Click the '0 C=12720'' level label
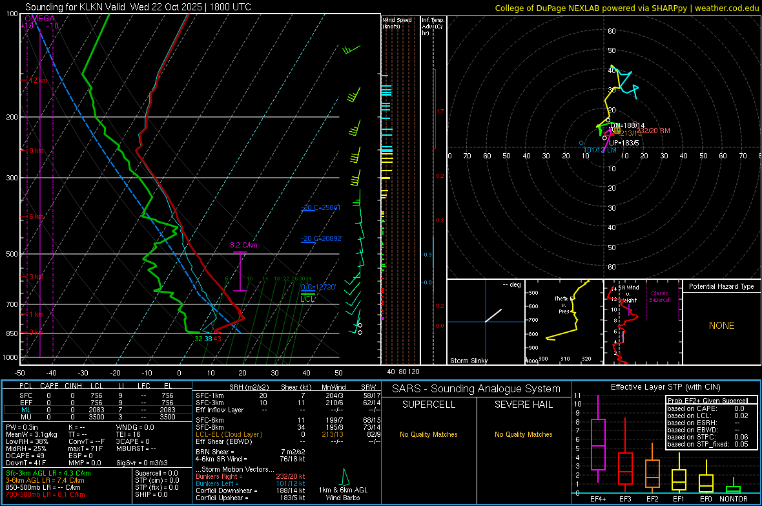 pos(318,287)
